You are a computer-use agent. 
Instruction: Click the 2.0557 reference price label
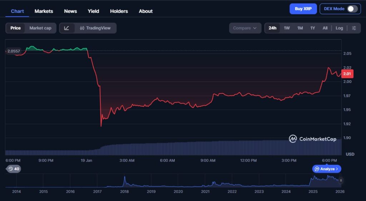click(13, 51)
